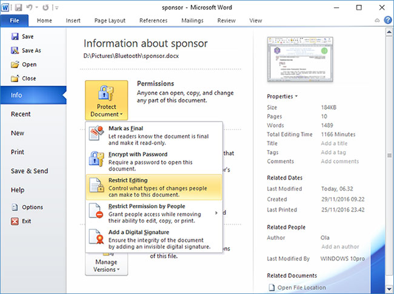Click the Undo arrow in title bar

30,7
